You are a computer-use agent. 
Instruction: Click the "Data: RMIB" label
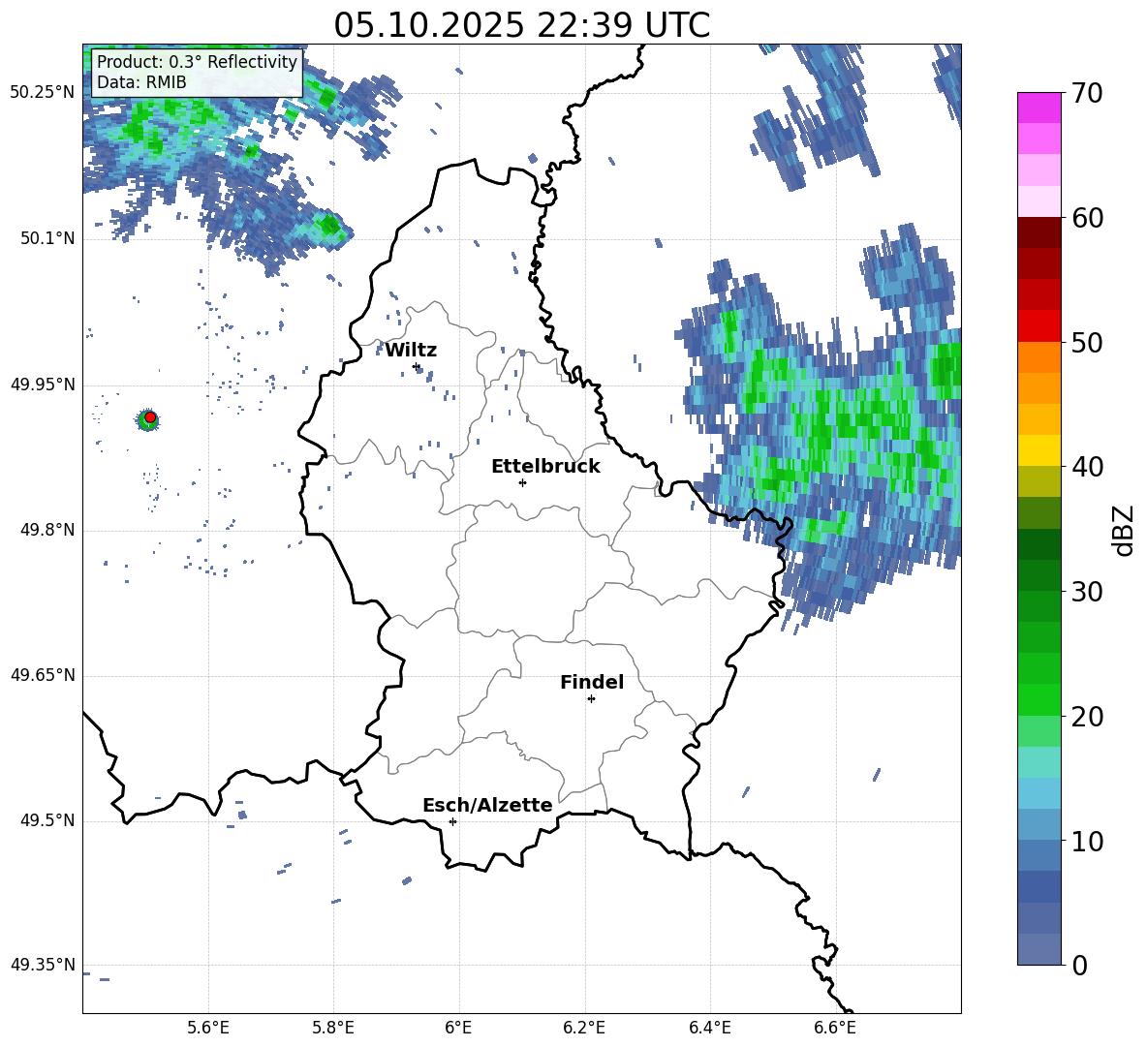pos(141,82)
